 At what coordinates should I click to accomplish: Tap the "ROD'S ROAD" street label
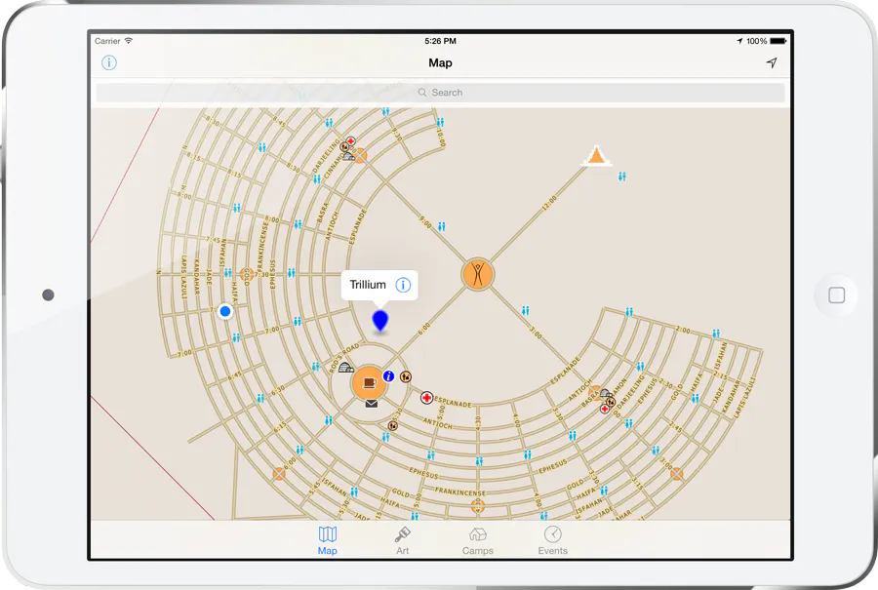(x=343, y=358)
